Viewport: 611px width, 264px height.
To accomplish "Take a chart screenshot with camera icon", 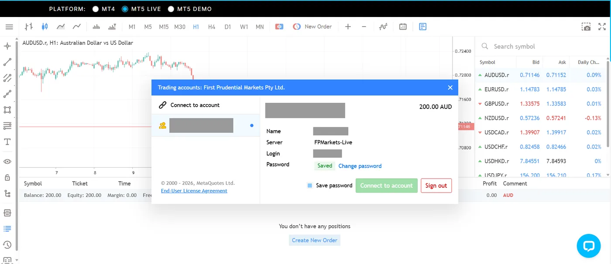I will (586, 27).
